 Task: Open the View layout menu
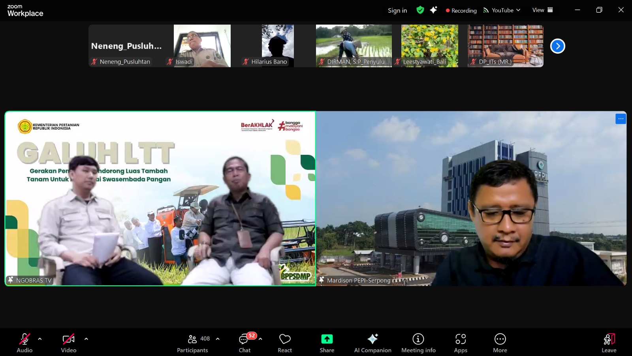click(x=542, y=10)
